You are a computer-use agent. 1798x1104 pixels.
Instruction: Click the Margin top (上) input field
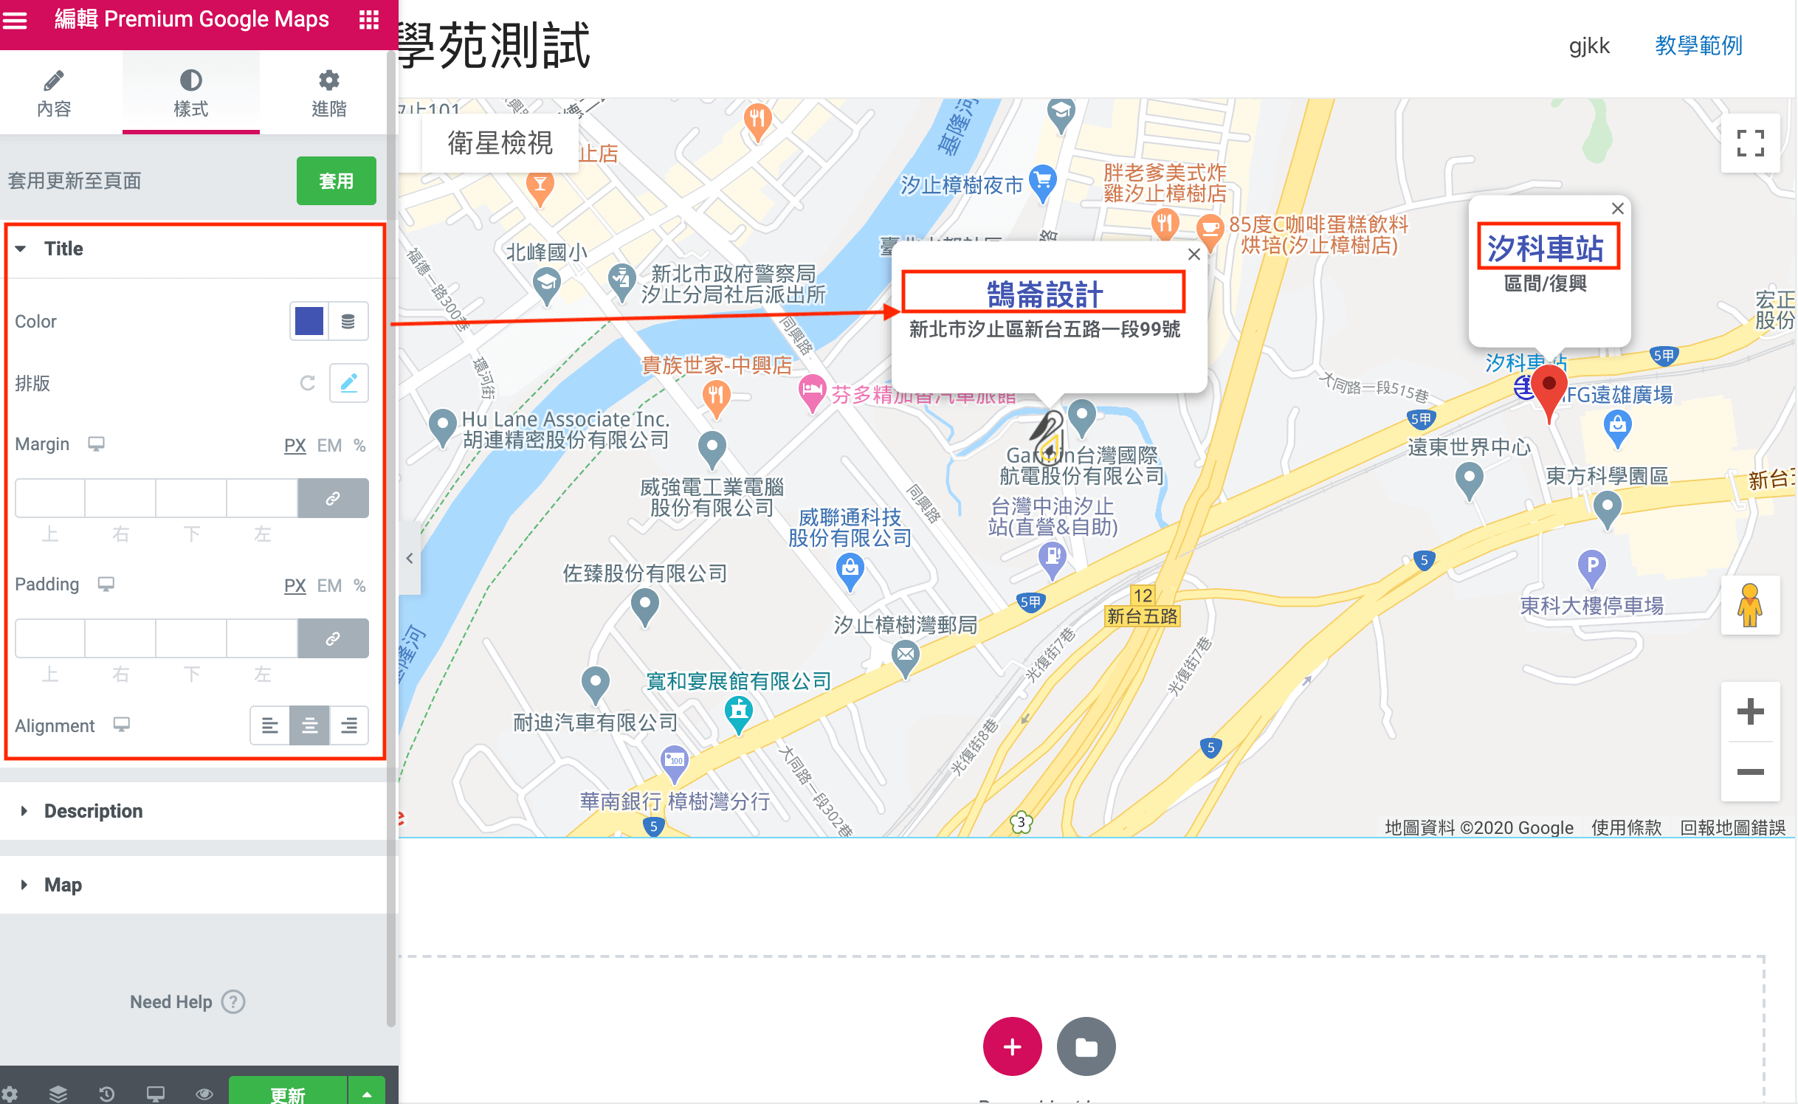[x=50, y=498]
